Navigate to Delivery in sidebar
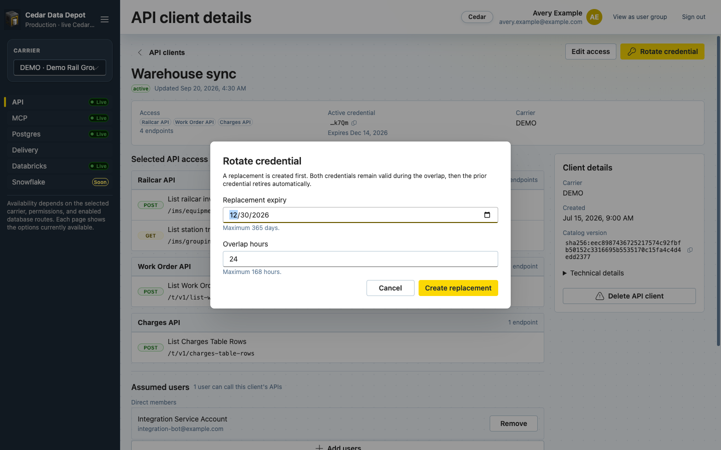Viewport: 721px width, 450px height. 60,150
